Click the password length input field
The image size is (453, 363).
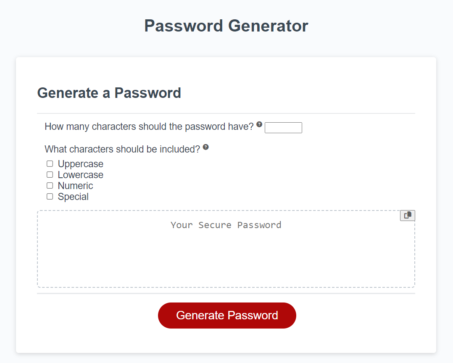tap(283, 127)
